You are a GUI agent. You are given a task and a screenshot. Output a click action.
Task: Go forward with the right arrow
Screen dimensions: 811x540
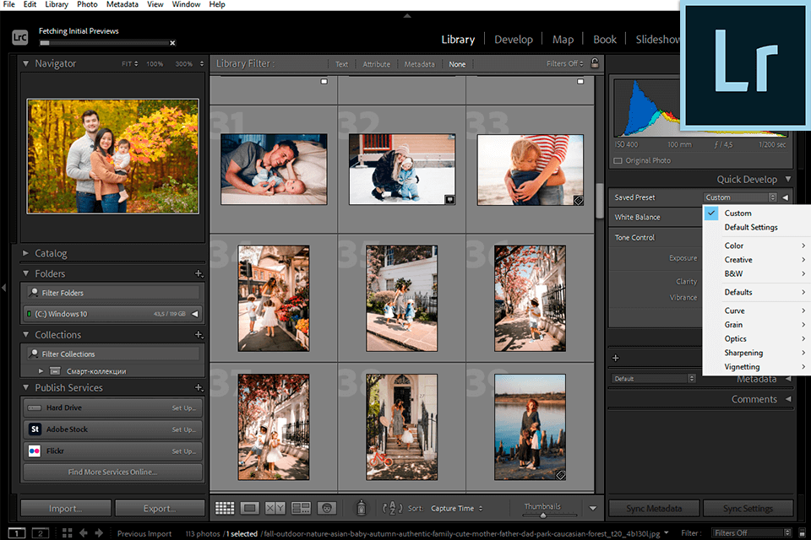pos(99,532)
